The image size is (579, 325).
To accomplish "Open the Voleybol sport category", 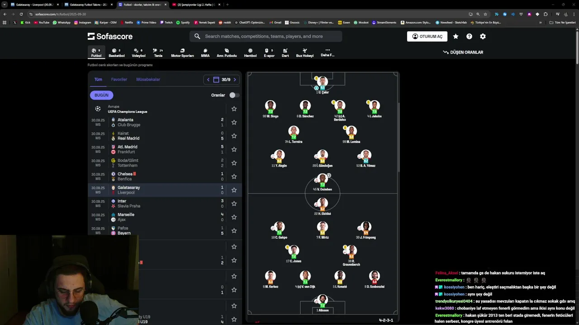I will (x=138, y=53).
